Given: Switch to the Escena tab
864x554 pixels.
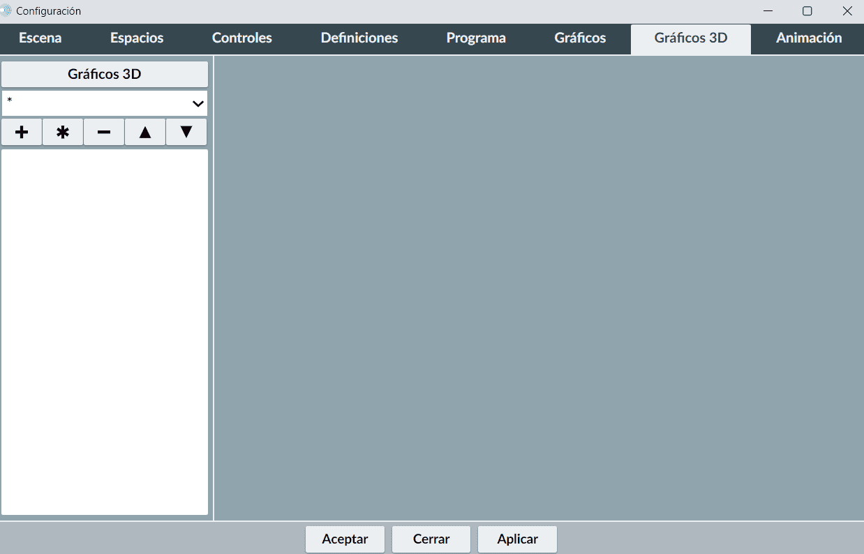Looking at the screenshot, I should [x=40, y=38].
